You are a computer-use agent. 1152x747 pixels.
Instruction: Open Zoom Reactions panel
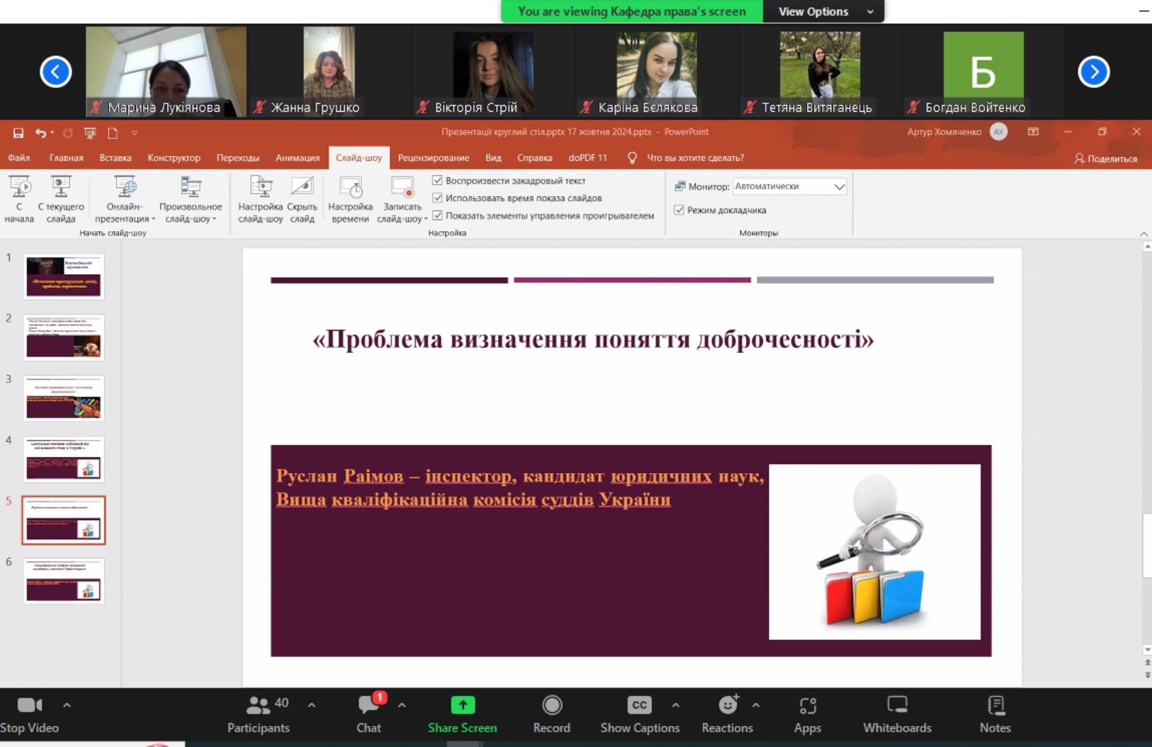(726, 713)
